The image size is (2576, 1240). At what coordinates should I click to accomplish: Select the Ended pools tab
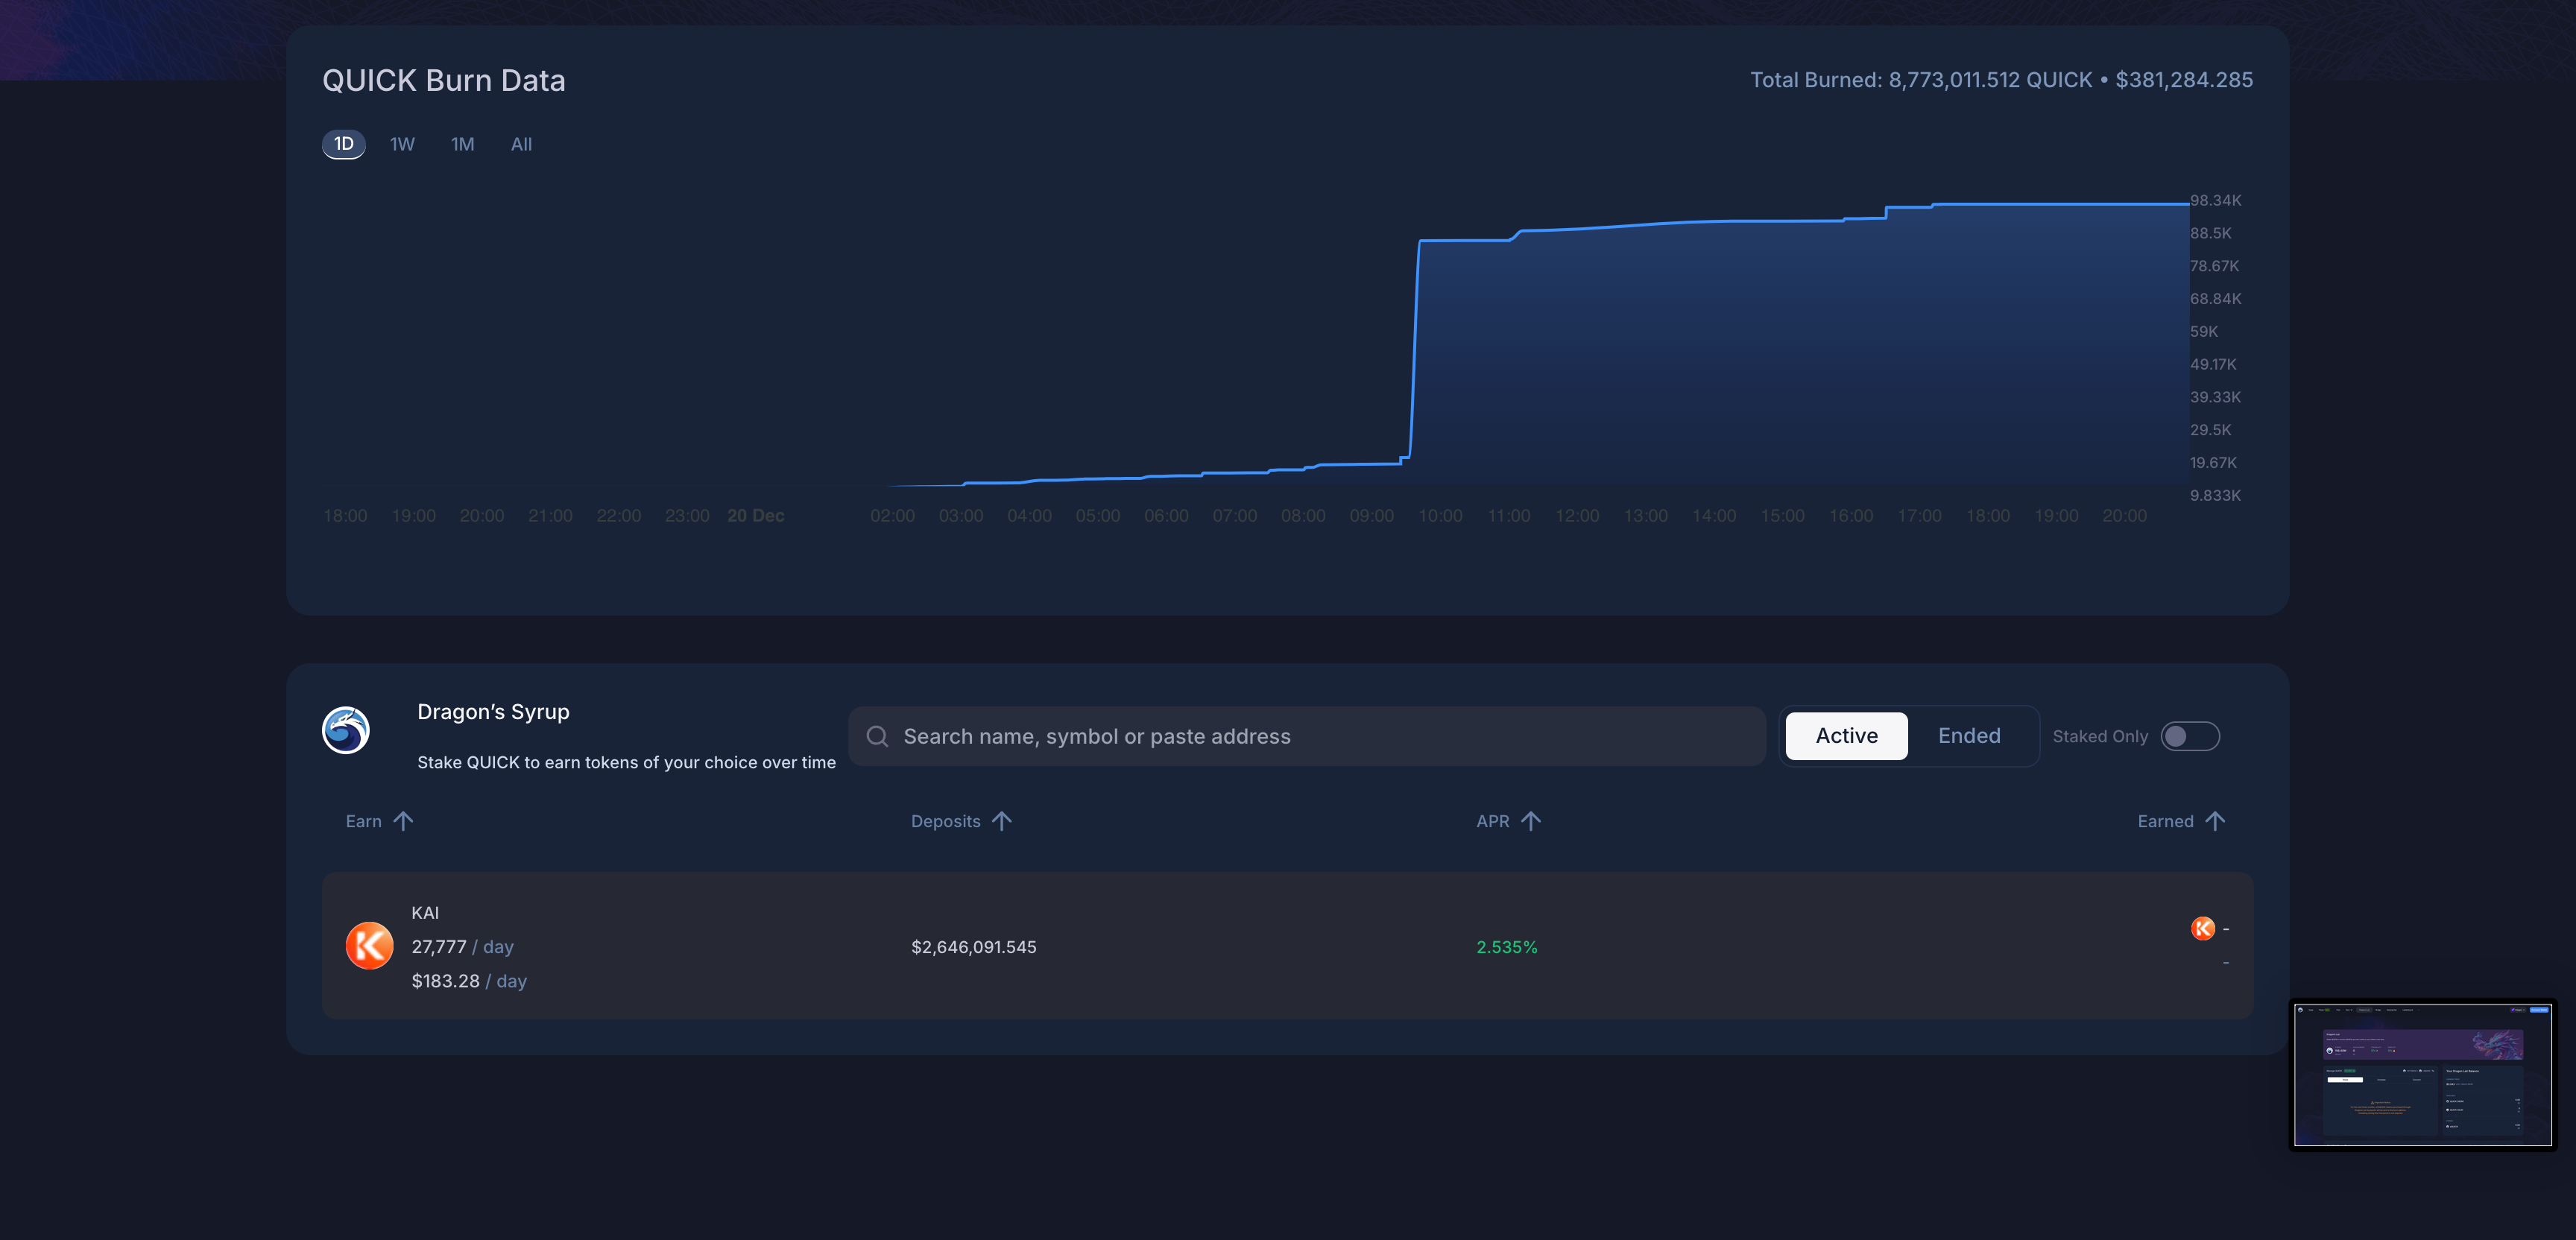(x=1969, y=736)
